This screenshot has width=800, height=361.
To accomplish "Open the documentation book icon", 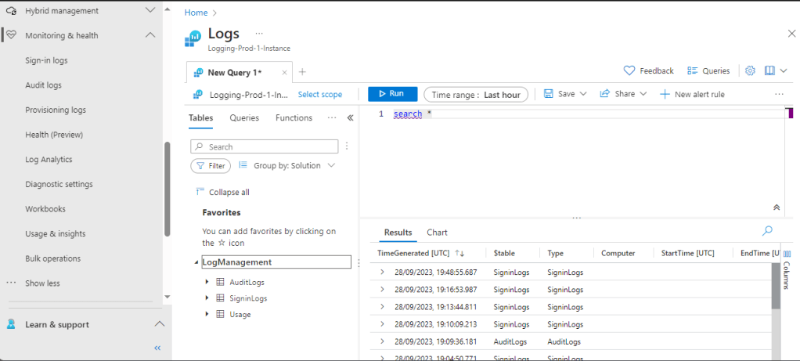I will [770, 70].
